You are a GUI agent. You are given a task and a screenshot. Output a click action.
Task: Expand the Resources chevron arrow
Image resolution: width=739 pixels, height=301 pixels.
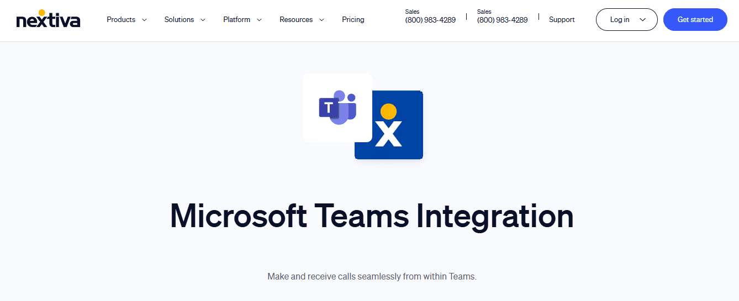pos(321,20)
